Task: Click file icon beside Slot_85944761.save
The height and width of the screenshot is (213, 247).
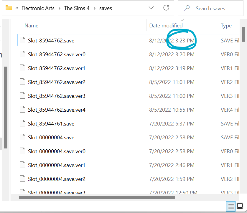Action: point(22,123)
